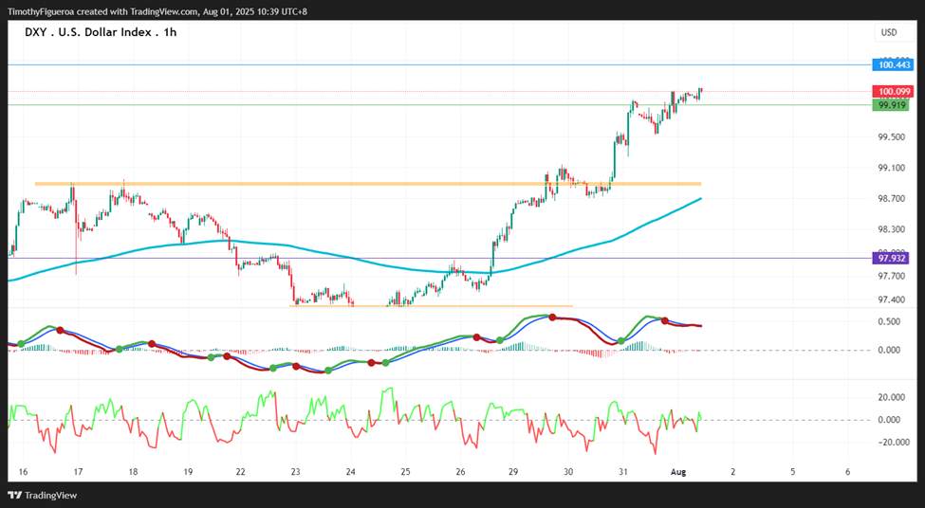Click the DXY U.S. Dollar Index title
Image resolution: width=925 pixels, height=508 pixels.
point(101,32)
